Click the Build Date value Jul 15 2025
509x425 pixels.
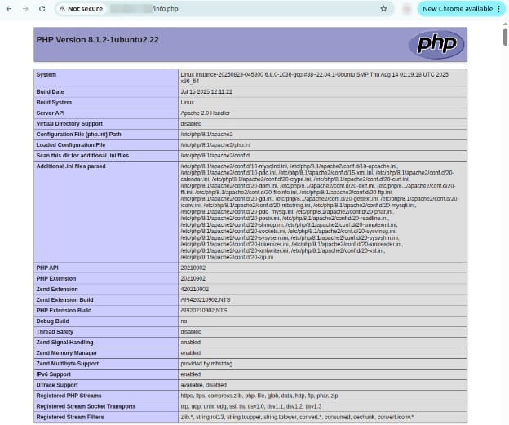click(206, 92)
